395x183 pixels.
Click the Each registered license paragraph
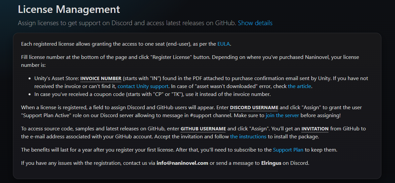(116, 44)
